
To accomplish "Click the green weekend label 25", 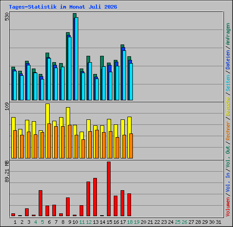I will (177, 222).
